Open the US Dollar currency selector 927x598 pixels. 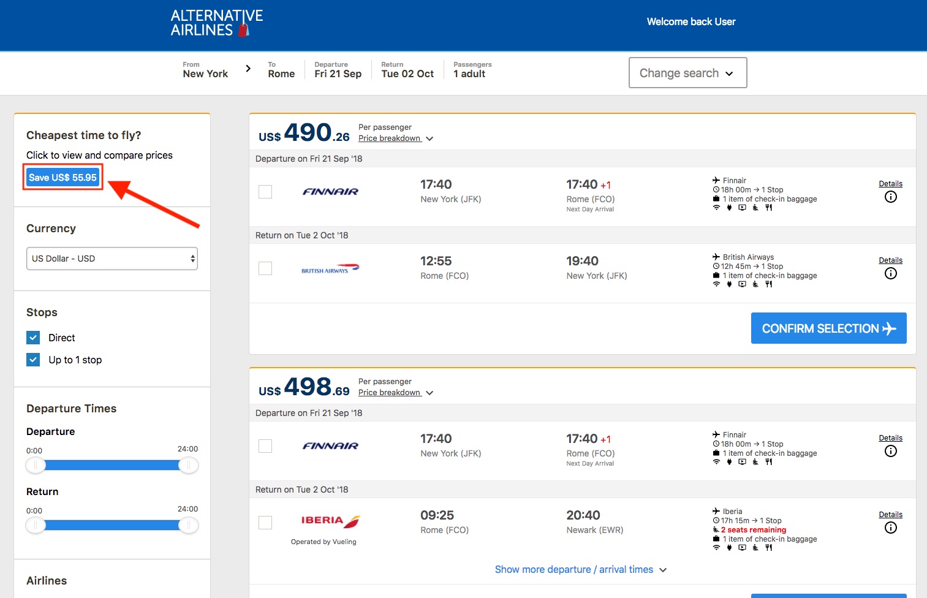coord(112,259)
